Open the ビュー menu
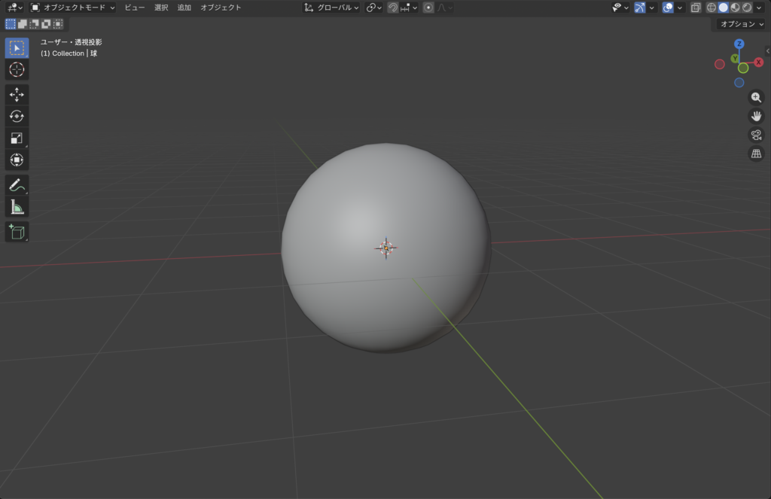 [135, 8]
